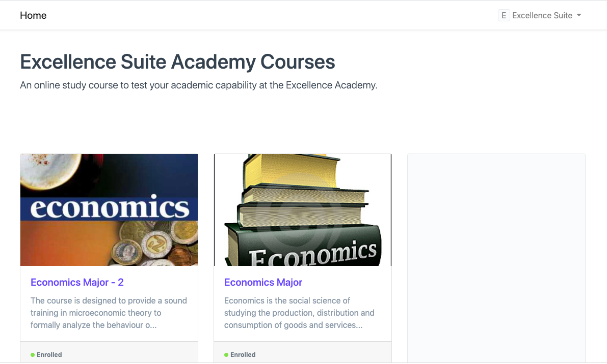The image size is (607, 364).
Task: Click the "Economics" book spine in the second image
Action: (314, 252)
